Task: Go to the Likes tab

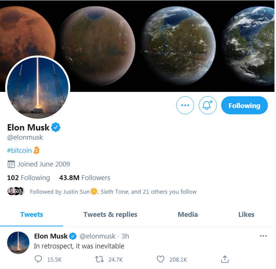Action: 246,215
